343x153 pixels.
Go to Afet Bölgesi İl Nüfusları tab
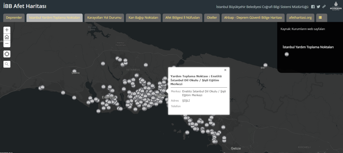[182, 18]
